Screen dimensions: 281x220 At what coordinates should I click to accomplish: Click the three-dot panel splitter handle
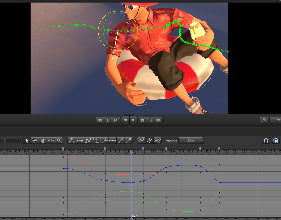[x=129, y=126]
